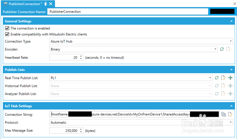
Task: Close the PublisherConnection tab
Action: [x=51, y=4]
